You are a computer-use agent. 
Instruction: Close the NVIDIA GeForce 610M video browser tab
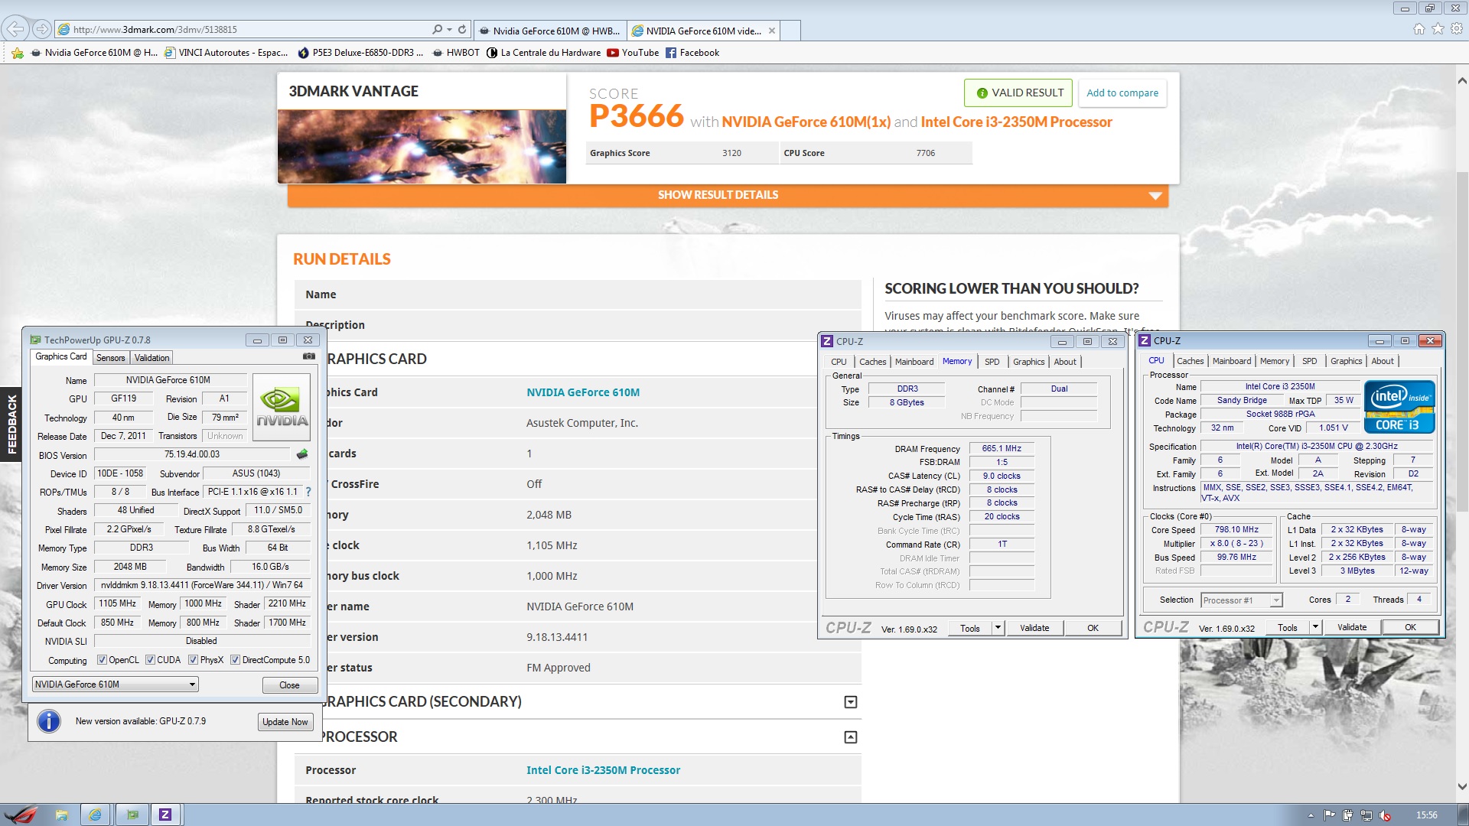[772, 31]
